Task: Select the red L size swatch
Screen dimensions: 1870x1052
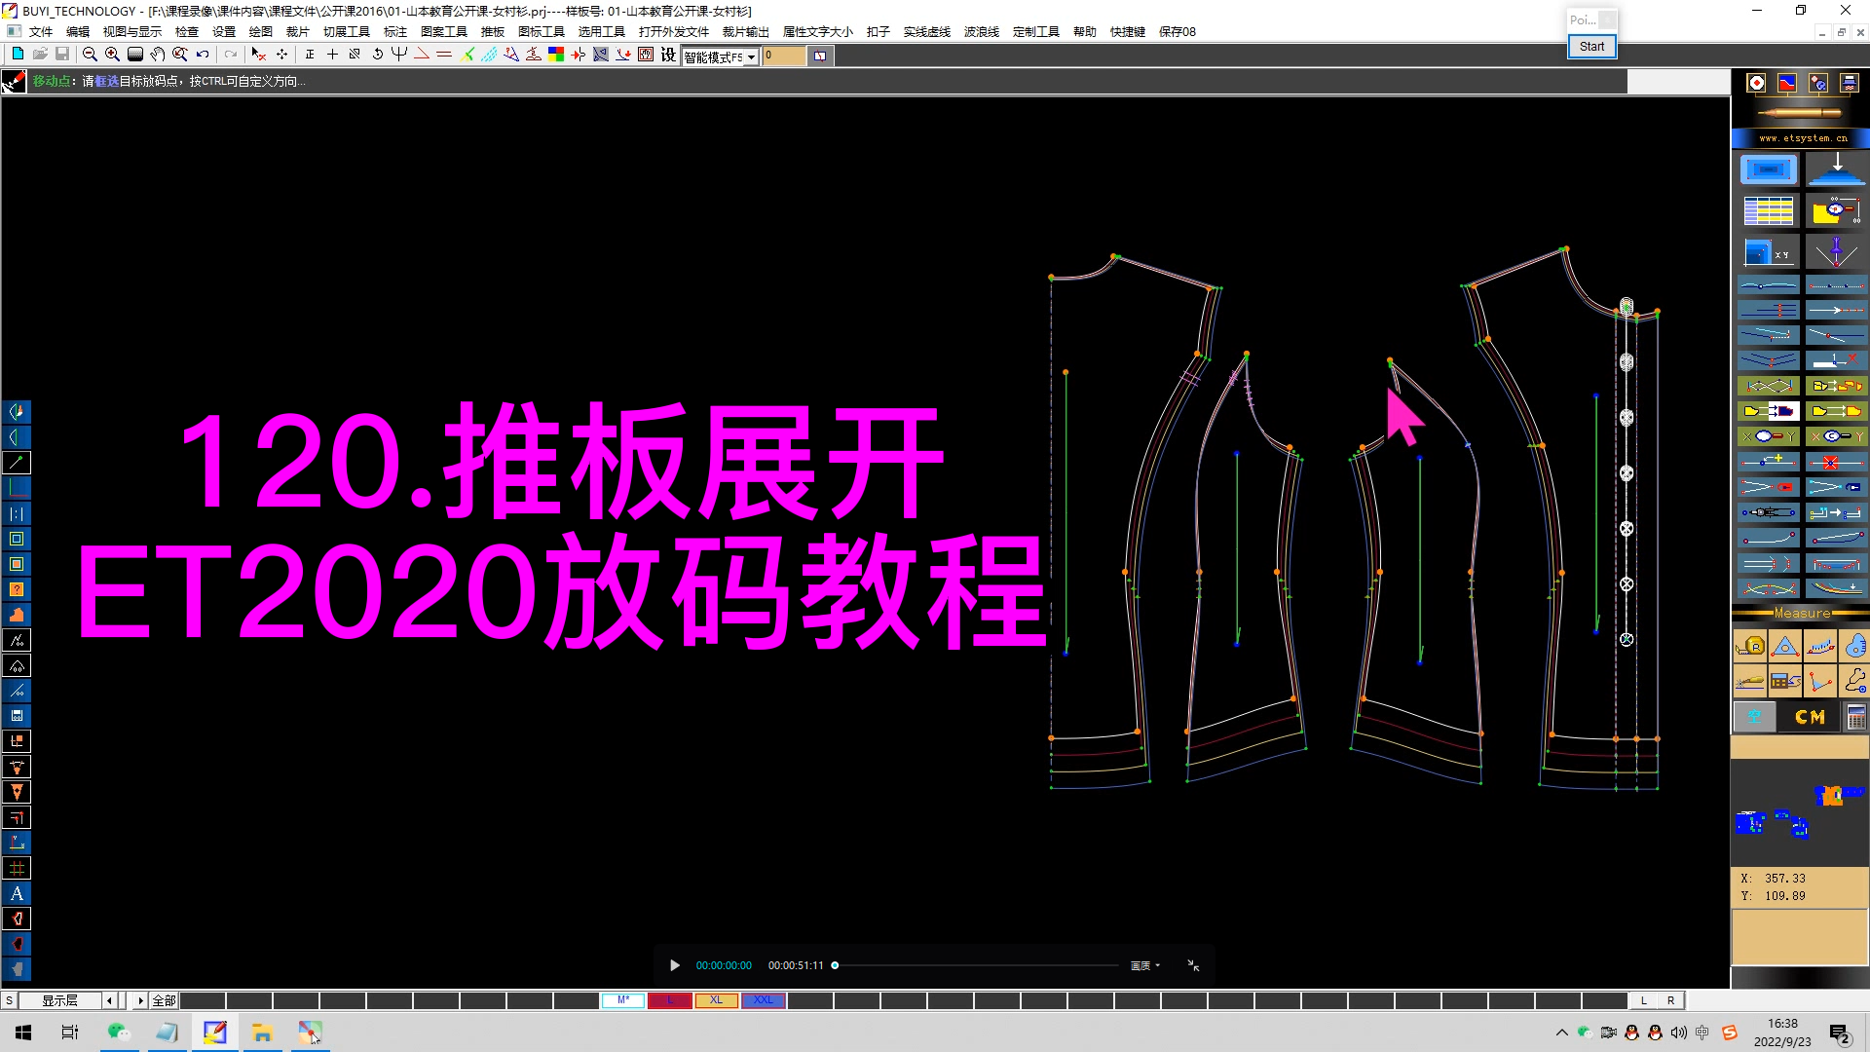Action: tap(670, 1000)
